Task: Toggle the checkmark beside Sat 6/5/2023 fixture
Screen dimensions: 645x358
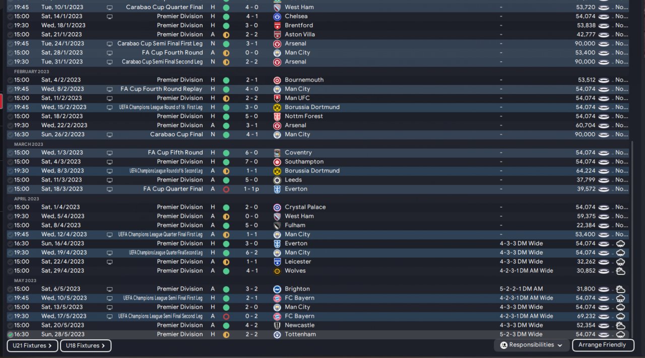Action: tap(11, 289)
